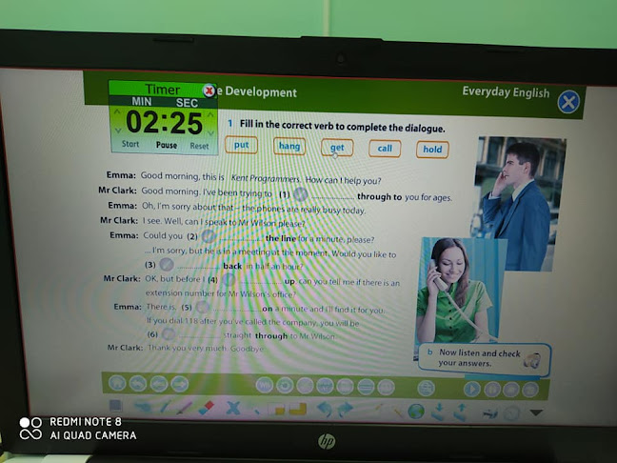Select the hand pointer tool
This screenshot has height=463, width=617.
[x=143, y=407]
